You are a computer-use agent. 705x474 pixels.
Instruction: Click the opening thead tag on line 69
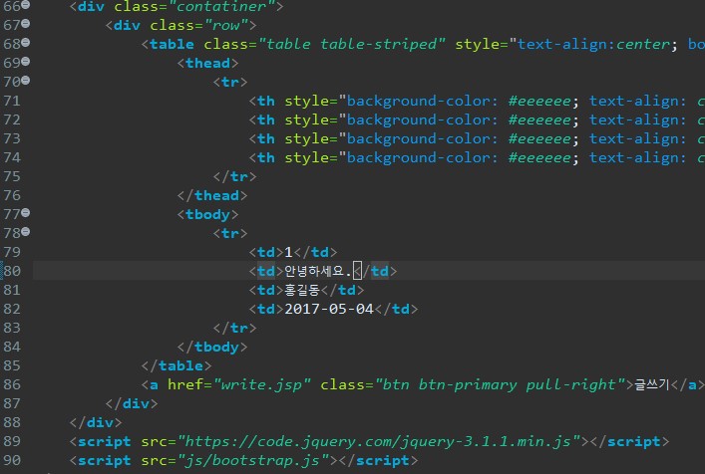207,63
